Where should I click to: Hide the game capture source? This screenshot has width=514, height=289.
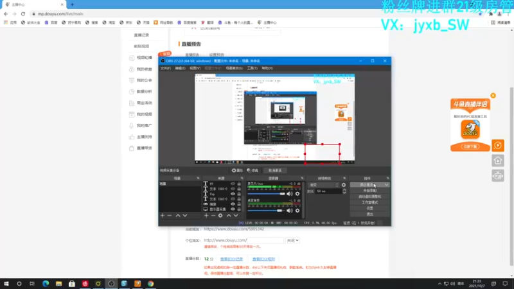click(x=233, y=204)
